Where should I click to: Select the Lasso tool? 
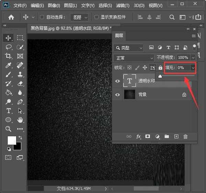pos(9,47)
